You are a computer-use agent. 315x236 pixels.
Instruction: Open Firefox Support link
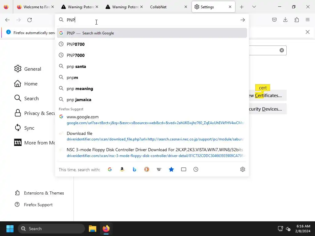pyautogui.click(x=34, y=204)
